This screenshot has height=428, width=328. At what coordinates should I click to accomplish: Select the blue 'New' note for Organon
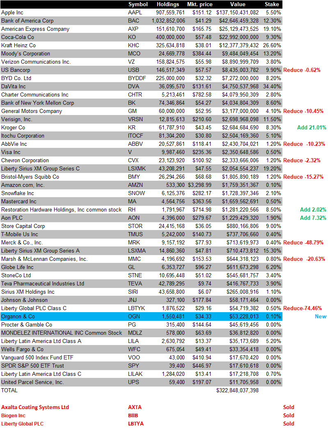click(321, 316)
